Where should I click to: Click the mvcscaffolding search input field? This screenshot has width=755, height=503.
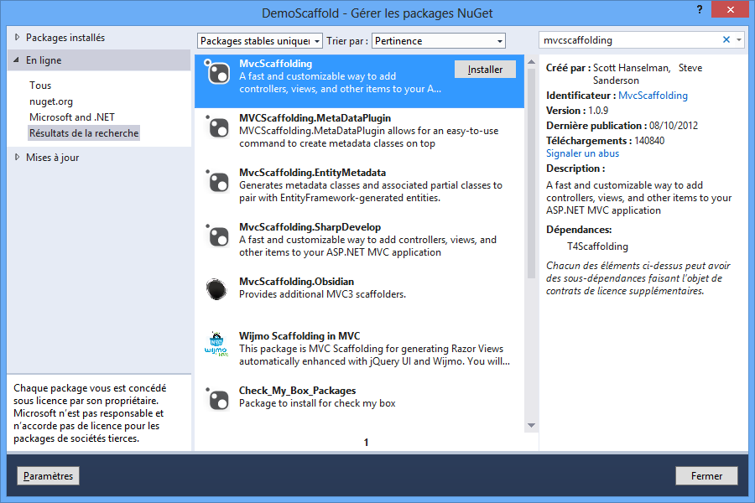click(629, 40)
